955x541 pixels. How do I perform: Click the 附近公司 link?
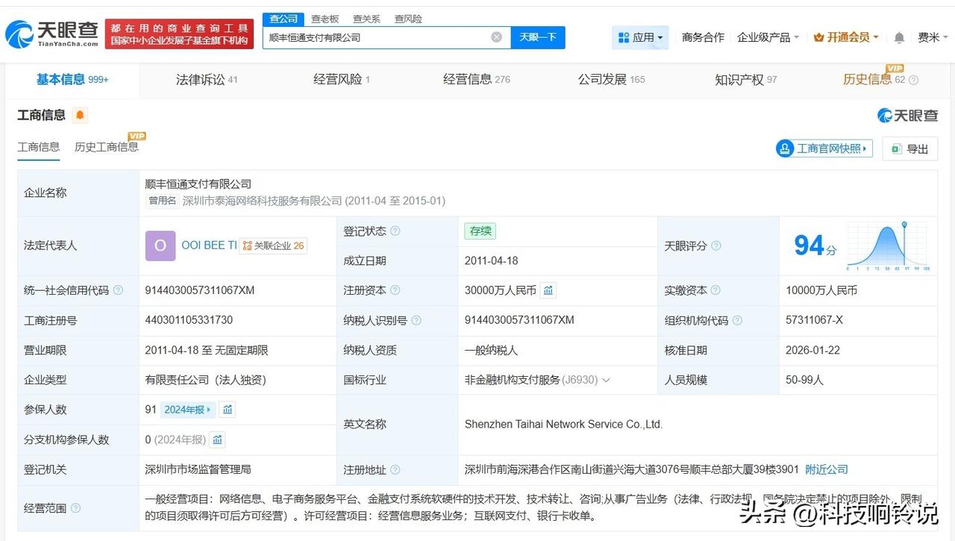[x=827, y=470]
